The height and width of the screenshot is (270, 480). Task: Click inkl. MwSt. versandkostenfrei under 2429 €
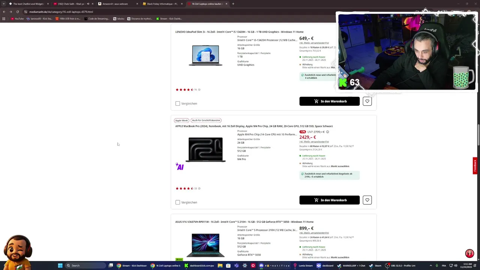pyautogui.click(x=314, y=142)
